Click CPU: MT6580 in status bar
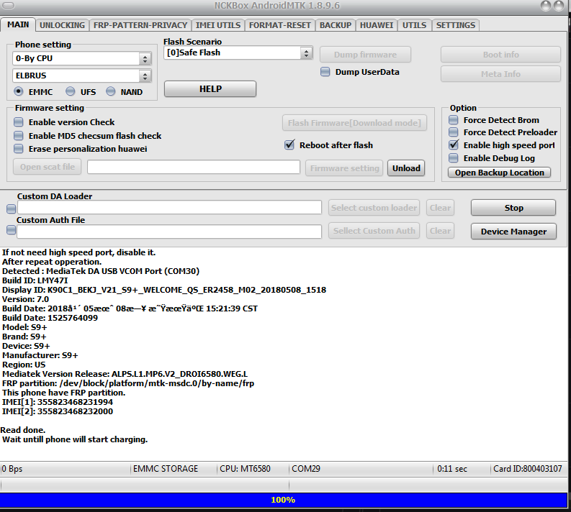Viewport: 571px width, 512px height. 245,469
